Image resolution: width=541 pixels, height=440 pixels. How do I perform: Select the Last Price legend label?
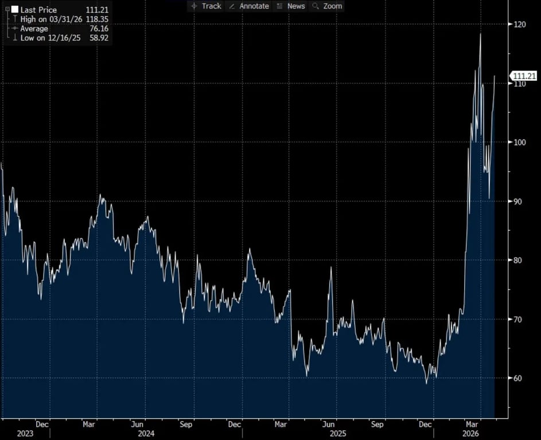click(38, 10)
